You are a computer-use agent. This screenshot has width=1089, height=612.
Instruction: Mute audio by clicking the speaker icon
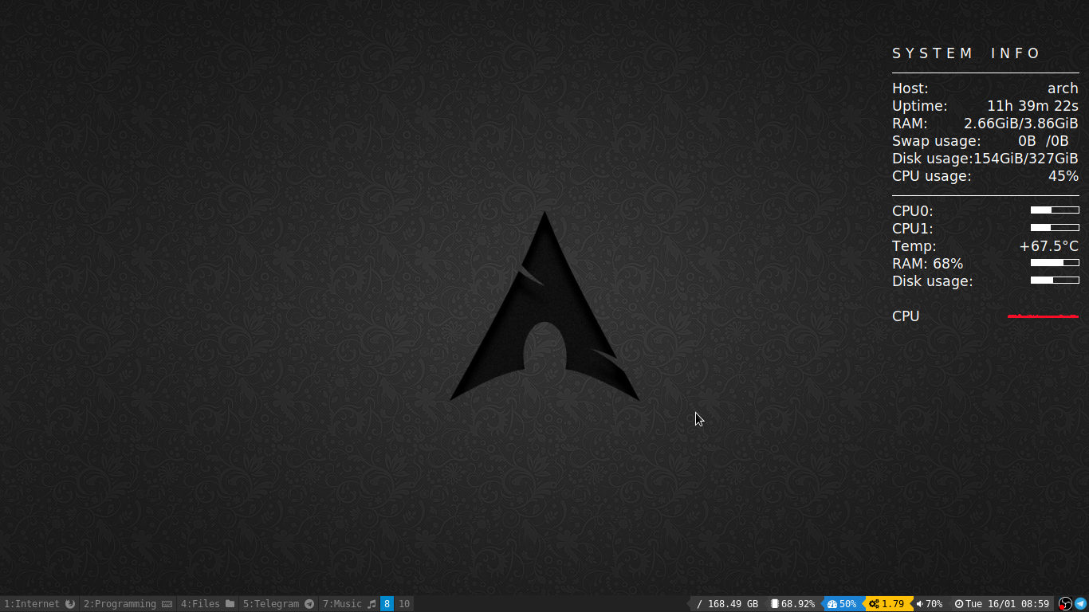click(918, 603)
